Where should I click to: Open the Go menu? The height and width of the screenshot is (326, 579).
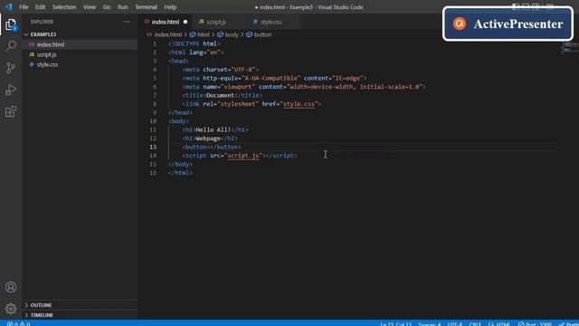[x=107, y=7]
